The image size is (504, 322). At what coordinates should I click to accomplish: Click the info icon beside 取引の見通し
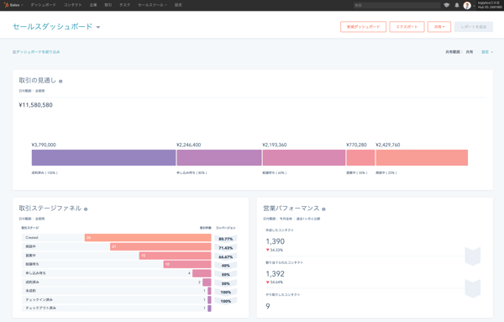pos(60,82)
